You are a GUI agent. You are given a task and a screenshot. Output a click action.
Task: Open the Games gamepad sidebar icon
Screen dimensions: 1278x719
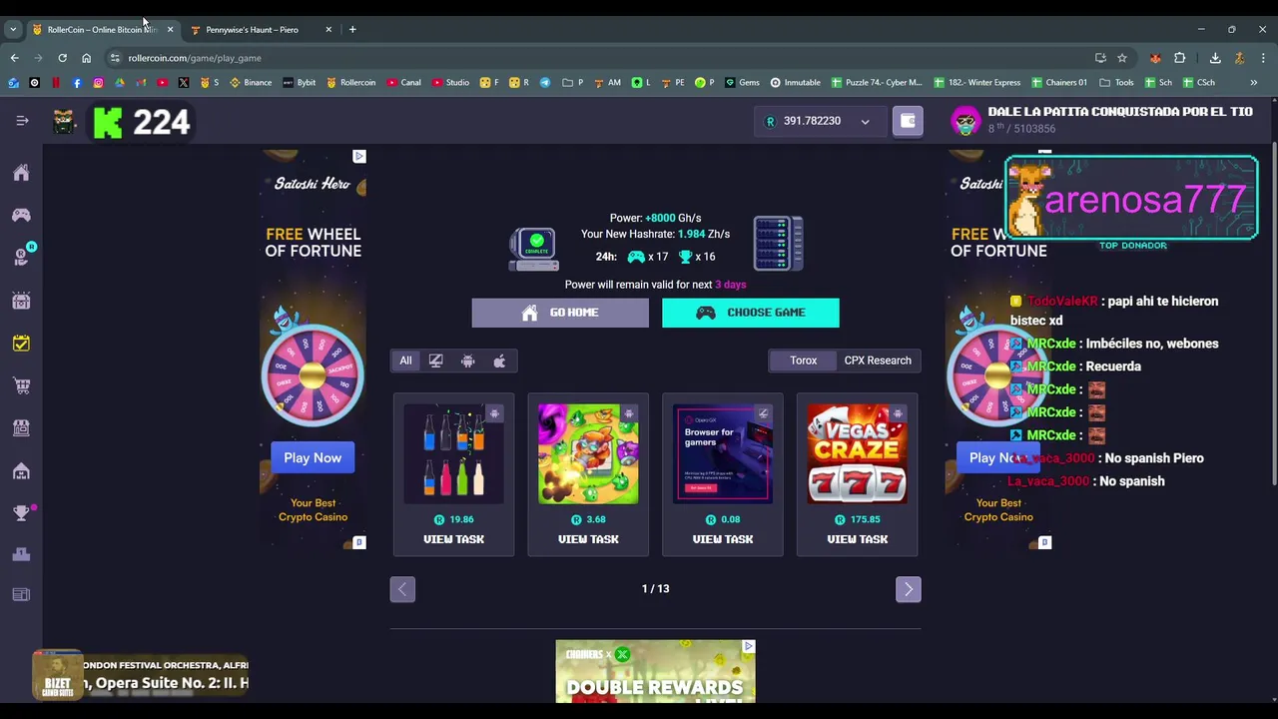(x=21, y=215)
